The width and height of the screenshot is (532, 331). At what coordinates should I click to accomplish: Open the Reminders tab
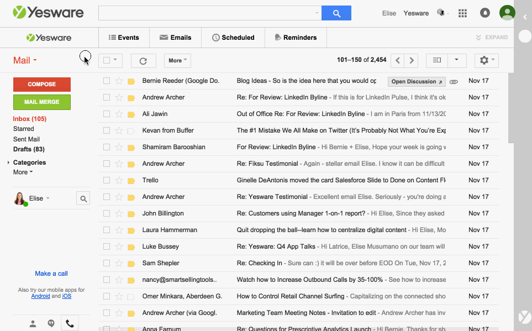[x=296, y=38]
